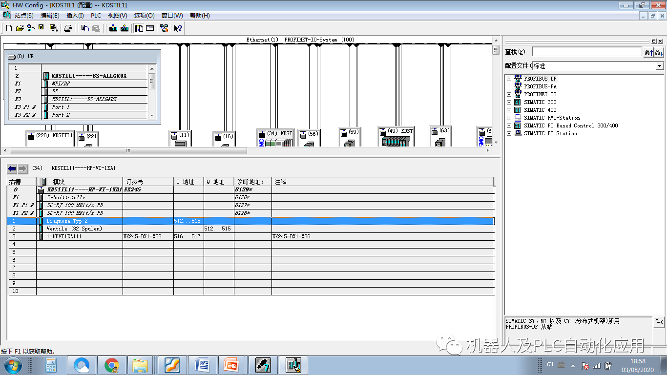Click the forward arrow navigation button
Image resolution: width=667 pixels, height=375 pixels.
[x=23, y=168]
